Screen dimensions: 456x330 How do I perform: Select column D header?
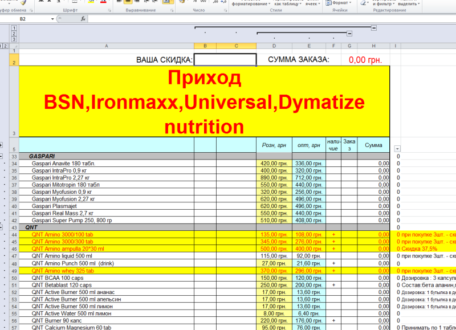pos(274,46)
